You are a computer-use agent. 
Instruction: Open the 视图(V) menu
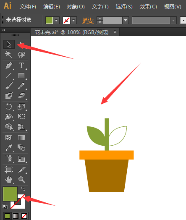(173, 7)
